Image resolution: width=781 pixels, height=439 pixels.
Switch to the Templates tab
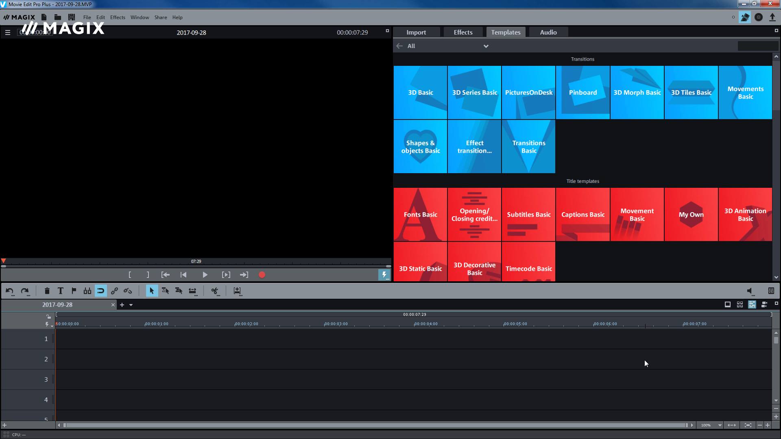(505, 32)
